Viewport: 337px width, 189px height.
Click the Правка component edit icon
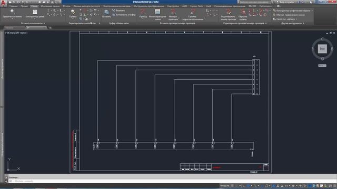73,12
